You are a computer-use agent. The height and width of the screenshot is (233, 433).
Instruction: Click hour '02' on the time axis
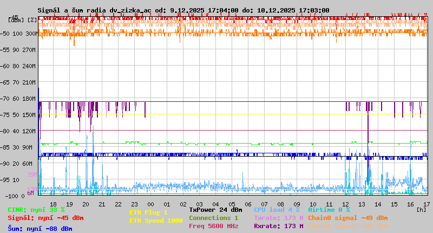click(x=183, y=204)
